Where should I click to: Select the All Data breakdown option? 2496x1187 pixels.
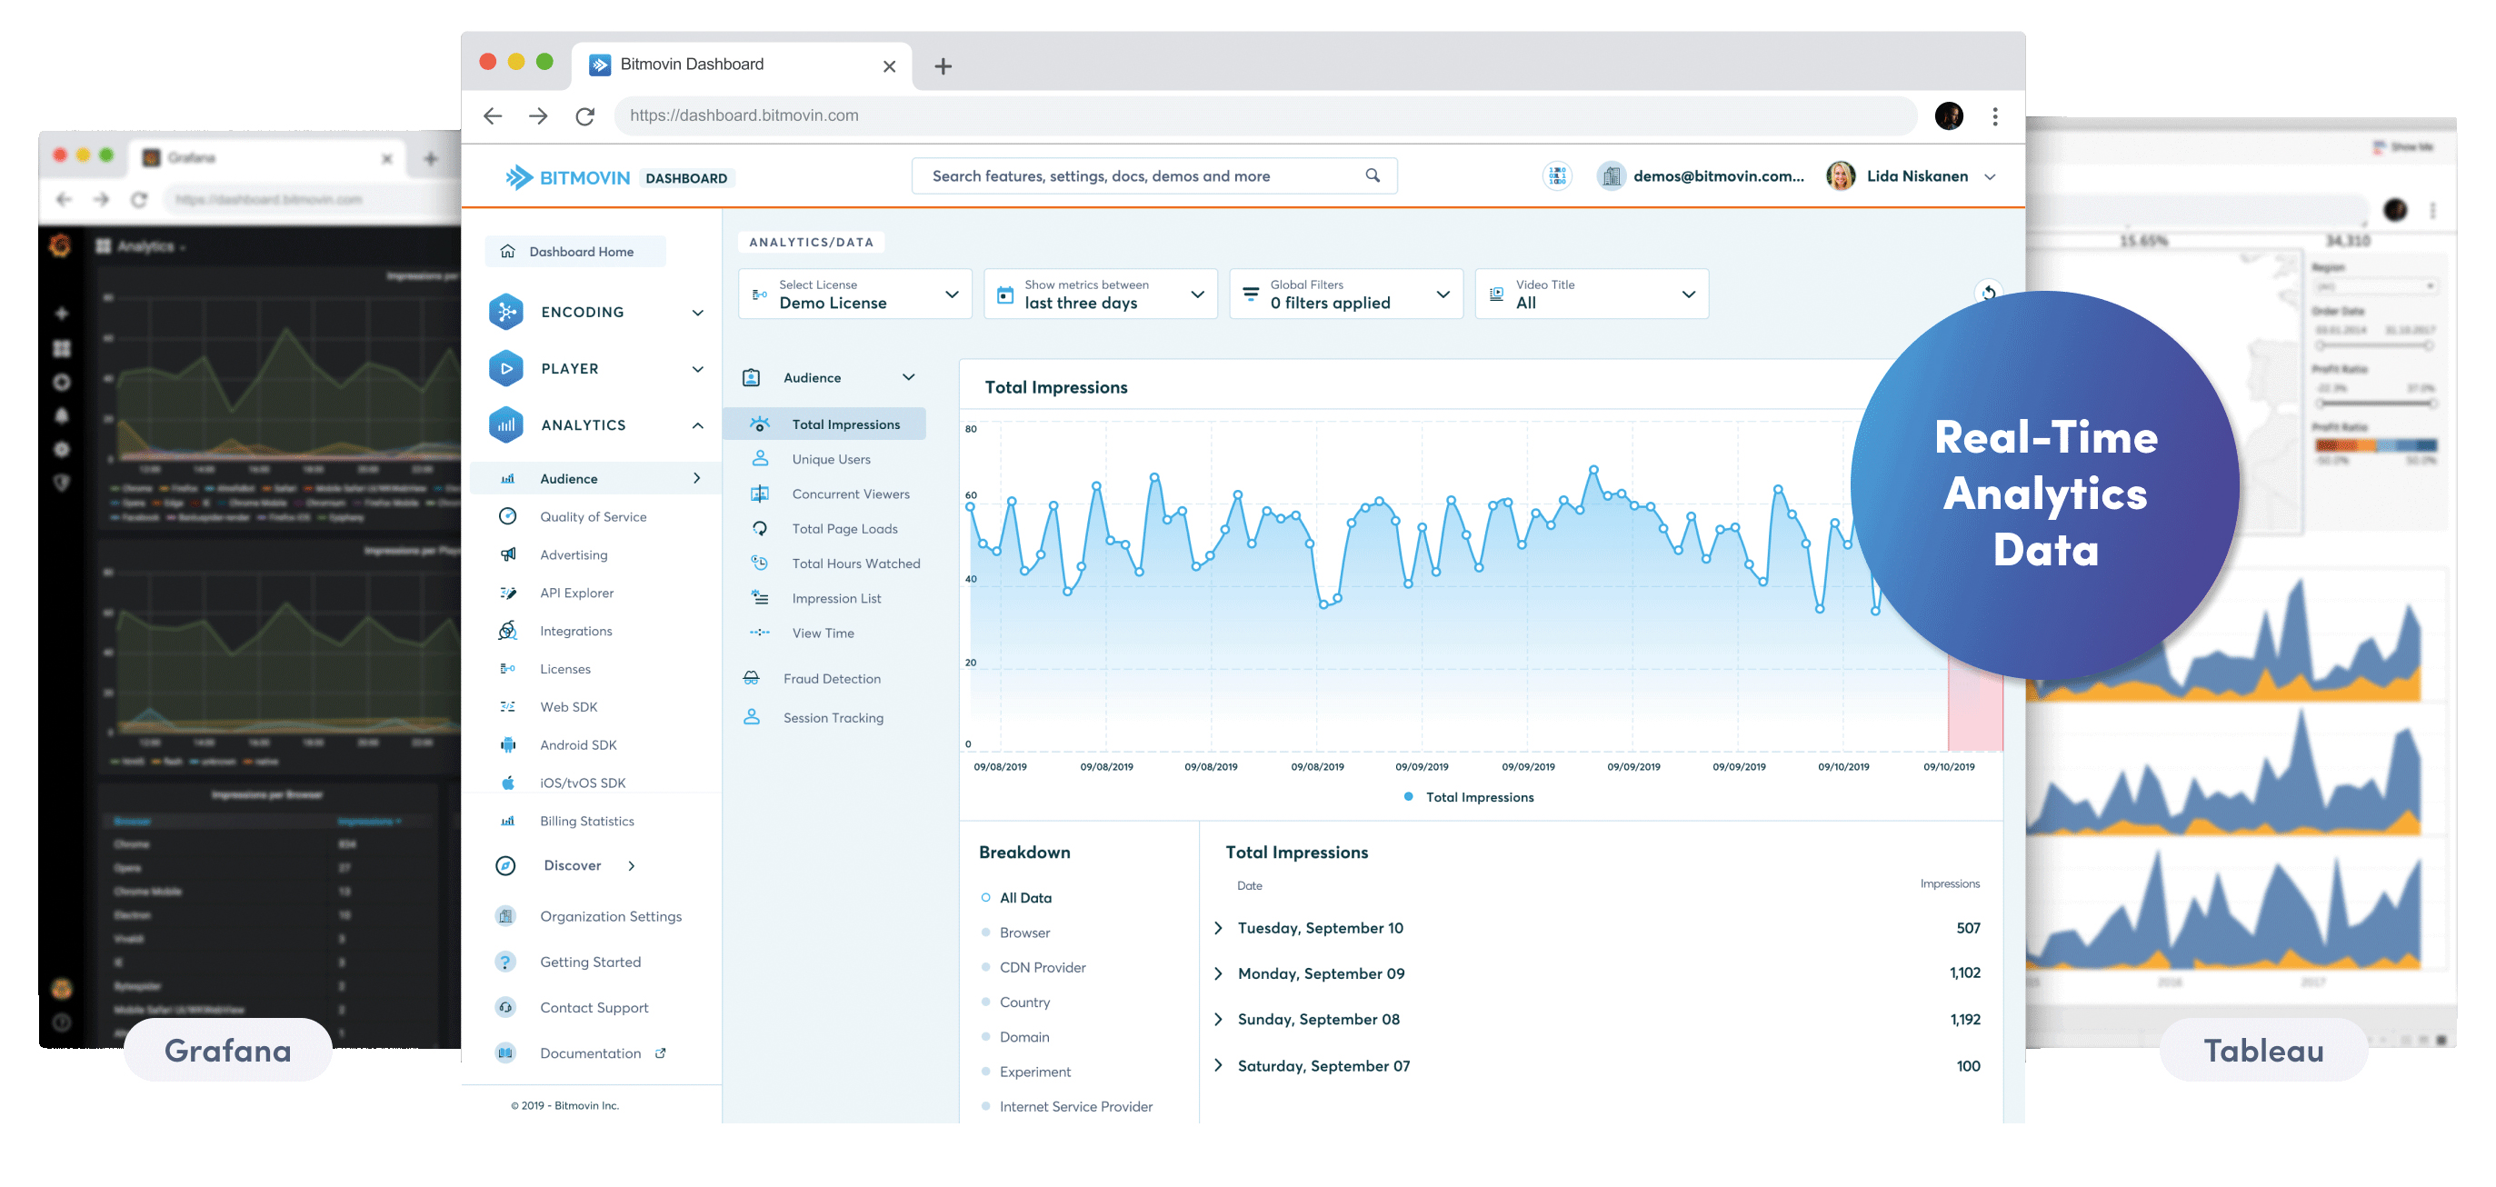[1015, 897]
